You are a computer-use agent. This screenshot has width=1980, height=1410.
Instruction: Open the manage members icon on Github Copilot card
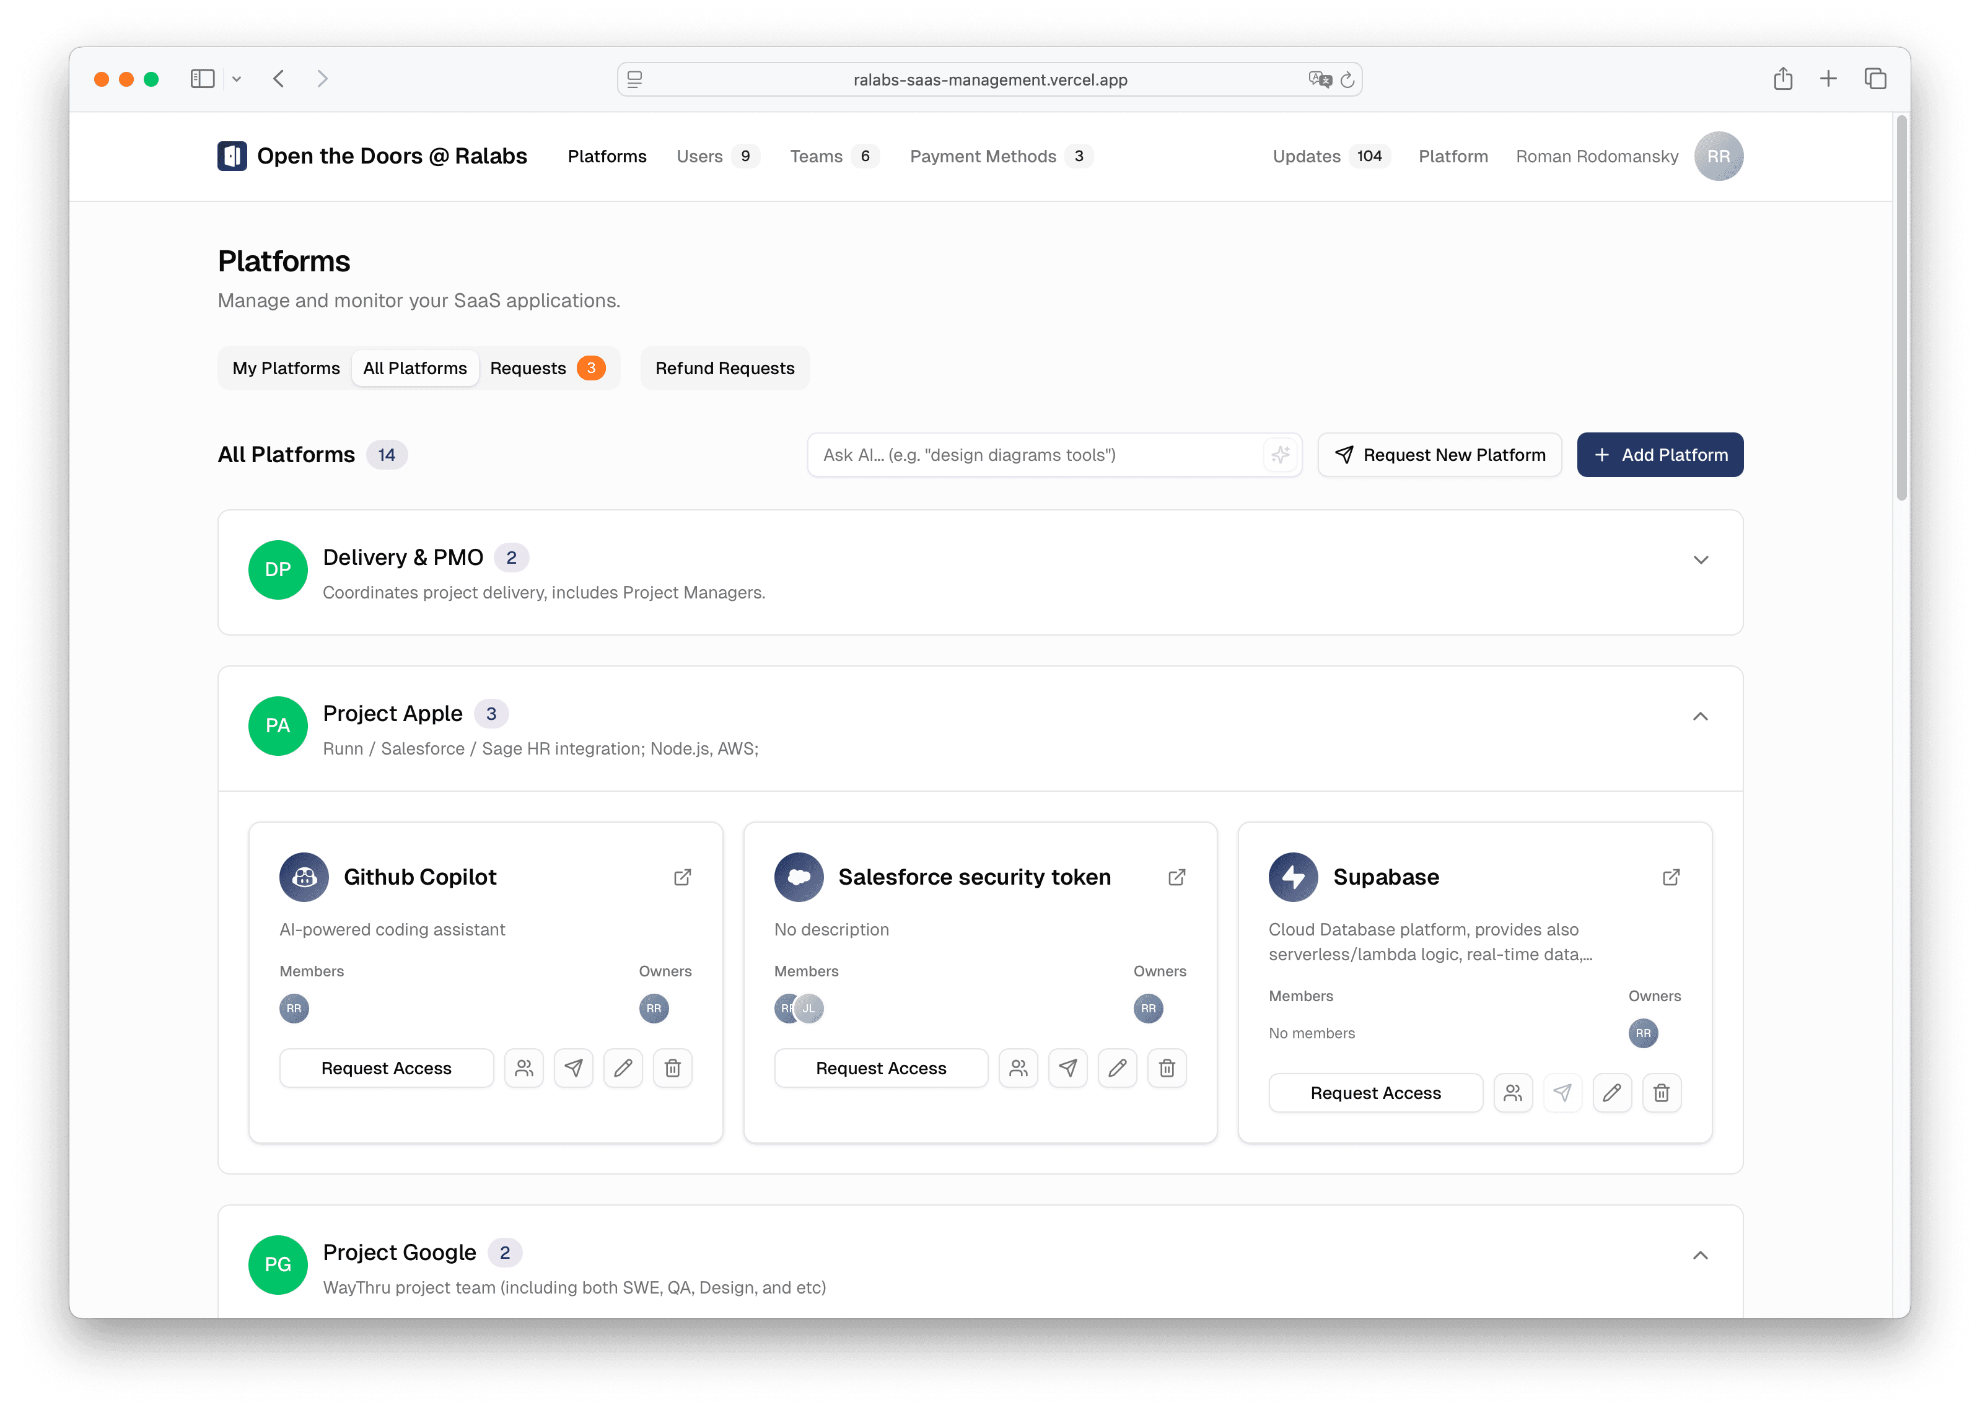(524, 1068)
